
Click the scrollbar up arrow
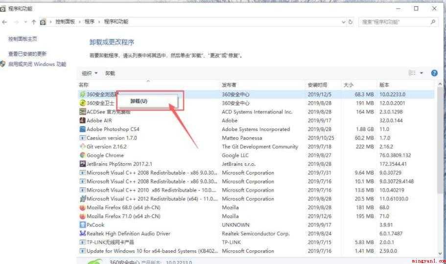(x=440, y=84)
